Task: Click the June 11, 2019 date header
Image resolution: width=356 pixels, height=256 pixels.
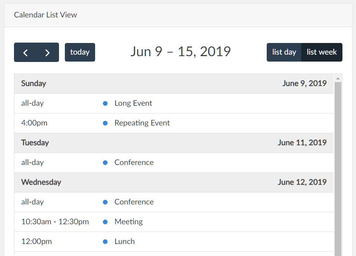Action: [302, 143]
